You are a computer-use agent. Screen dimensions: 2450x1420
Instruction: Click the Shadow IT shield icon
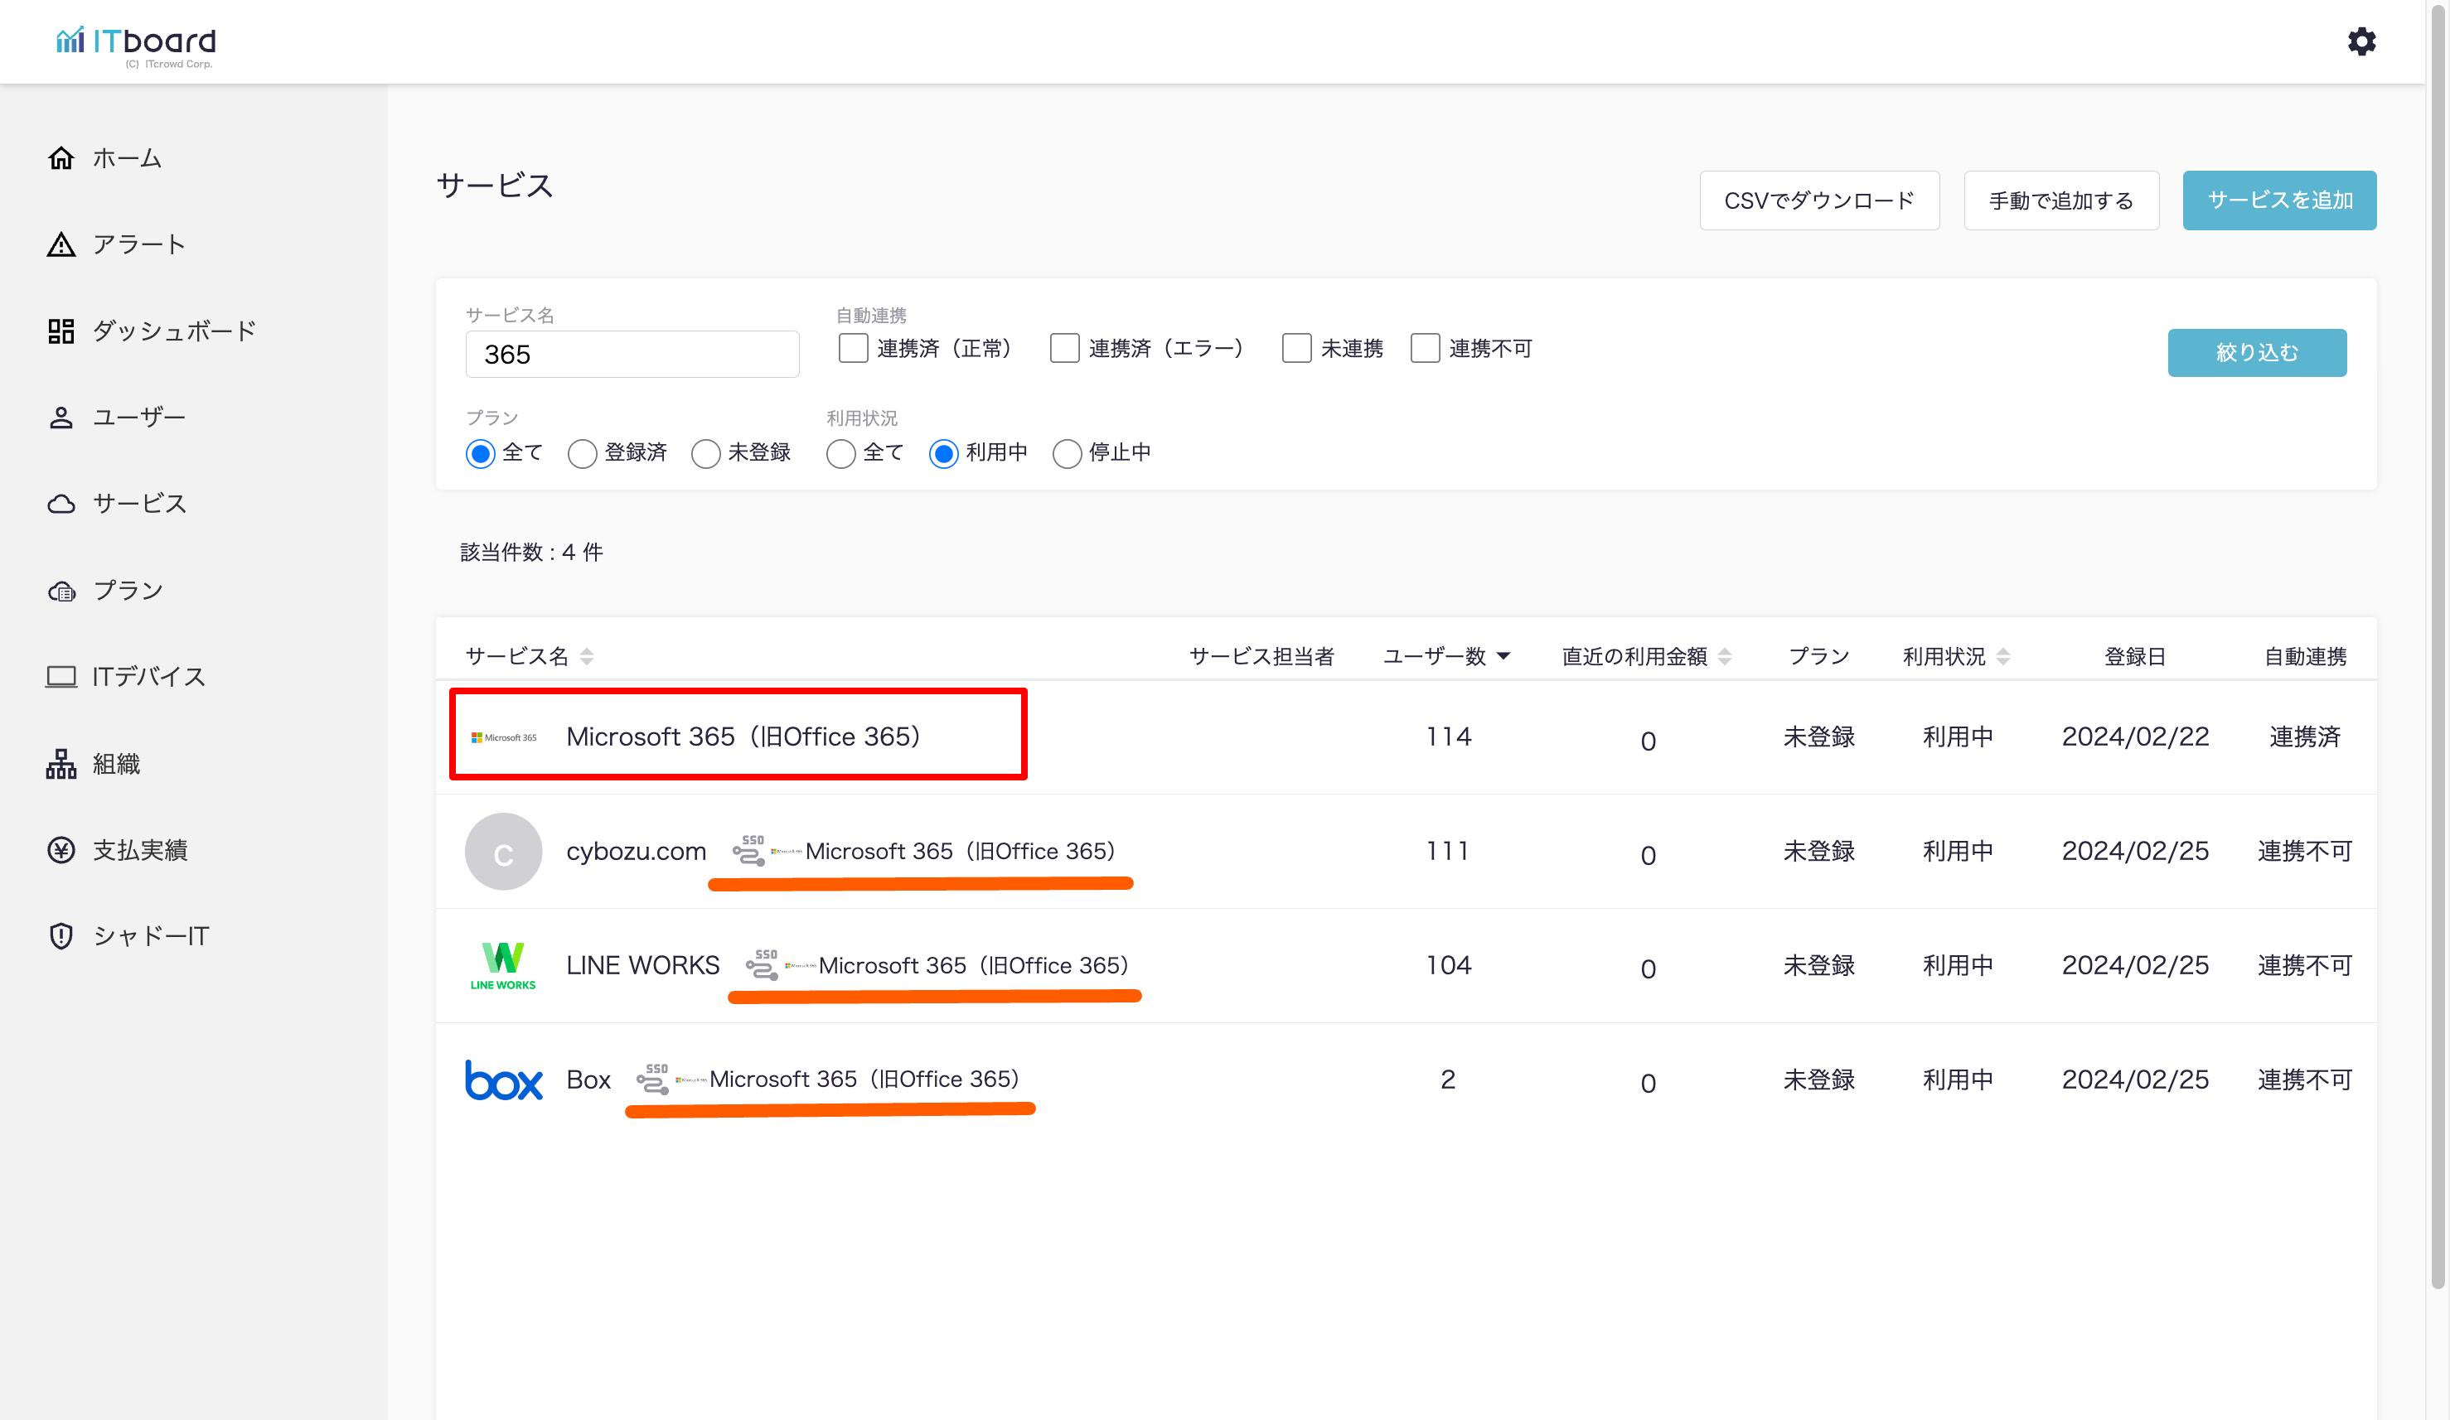click(61, 936)
